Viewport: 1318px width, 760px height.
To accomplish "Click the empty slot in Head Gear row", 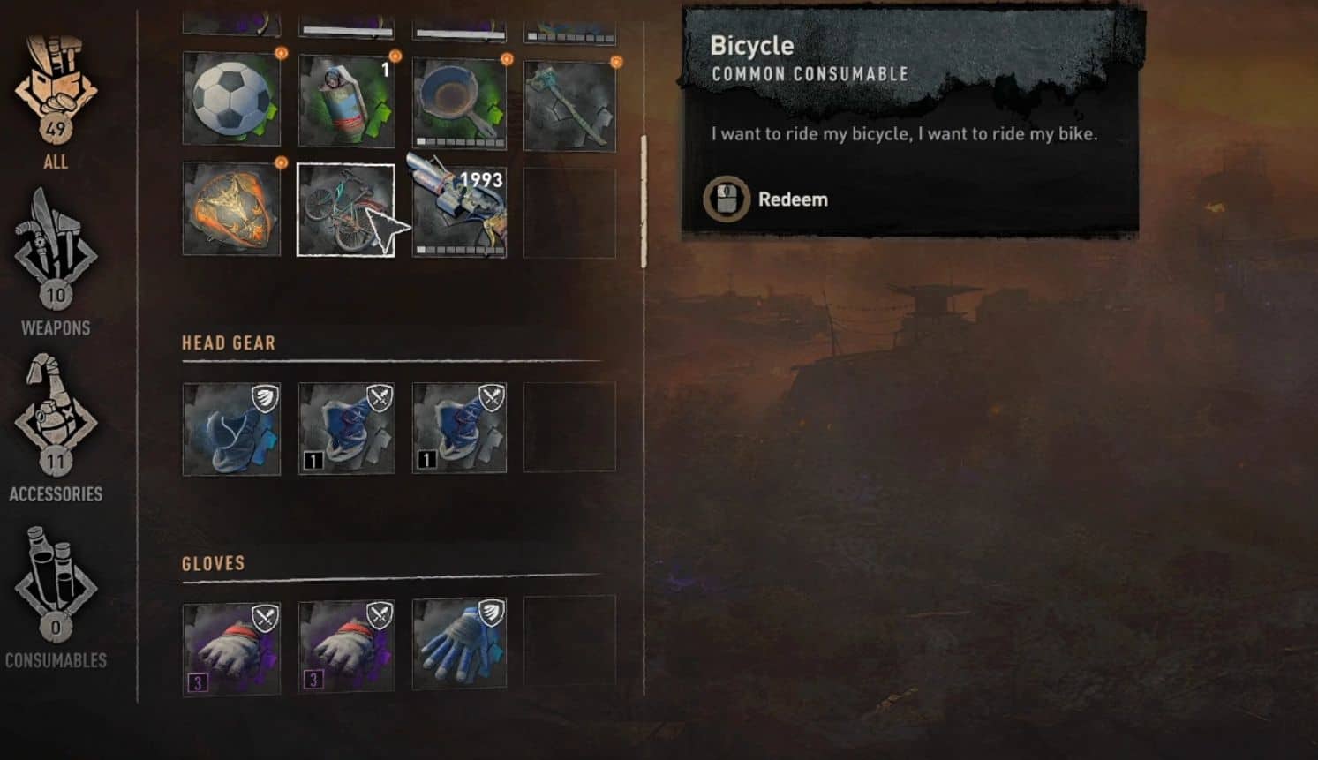I will (x=569, y=427).
